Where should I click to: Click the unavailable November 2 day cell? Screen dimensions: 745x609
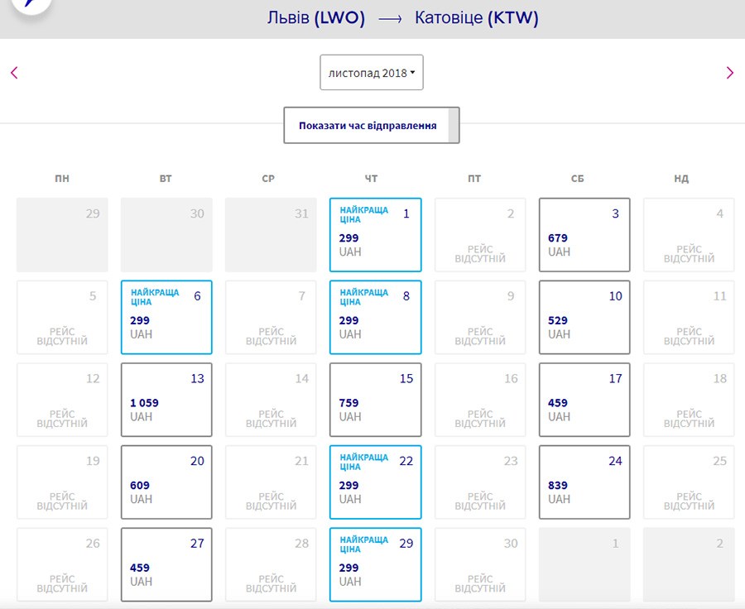coord(480,235)
